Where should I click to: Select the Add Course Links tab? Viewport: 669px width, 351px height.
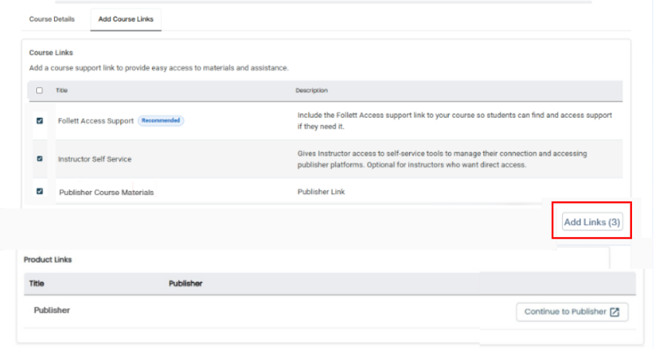click(126, 19)
